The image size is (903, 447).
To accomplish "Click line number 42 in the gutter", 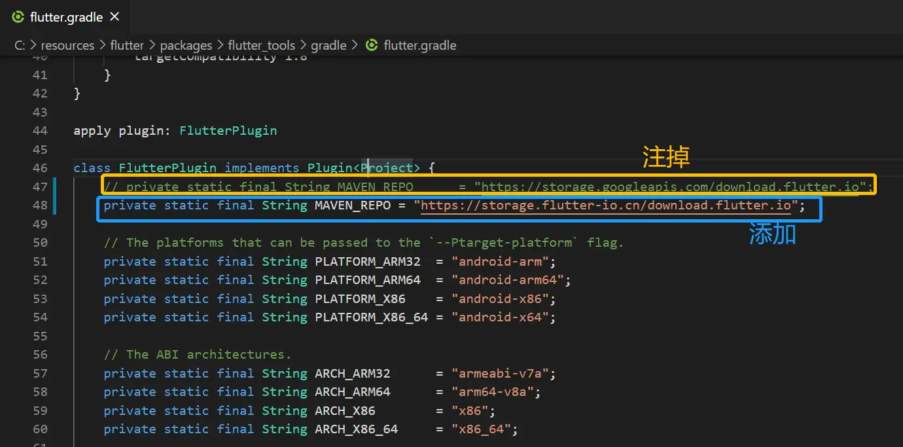I will coord(40,94).
